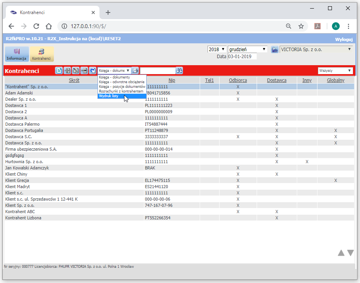This screenshot has width=360, height=283.
Task: Click the edit pencil icon in red toolbar
Action: [75, 71]
